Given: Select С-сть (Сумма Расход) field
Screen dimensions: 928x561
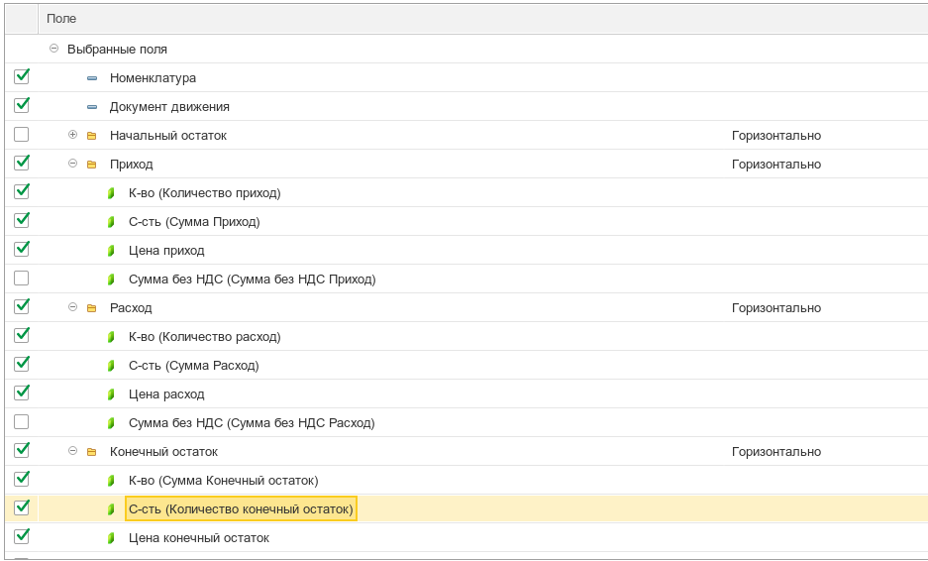Looking at the screenshot, I should coord(193,366).
